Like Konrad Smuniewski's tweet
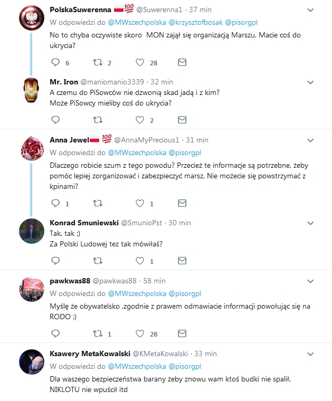This screenshot has height=401, width=332. [140, 261]
